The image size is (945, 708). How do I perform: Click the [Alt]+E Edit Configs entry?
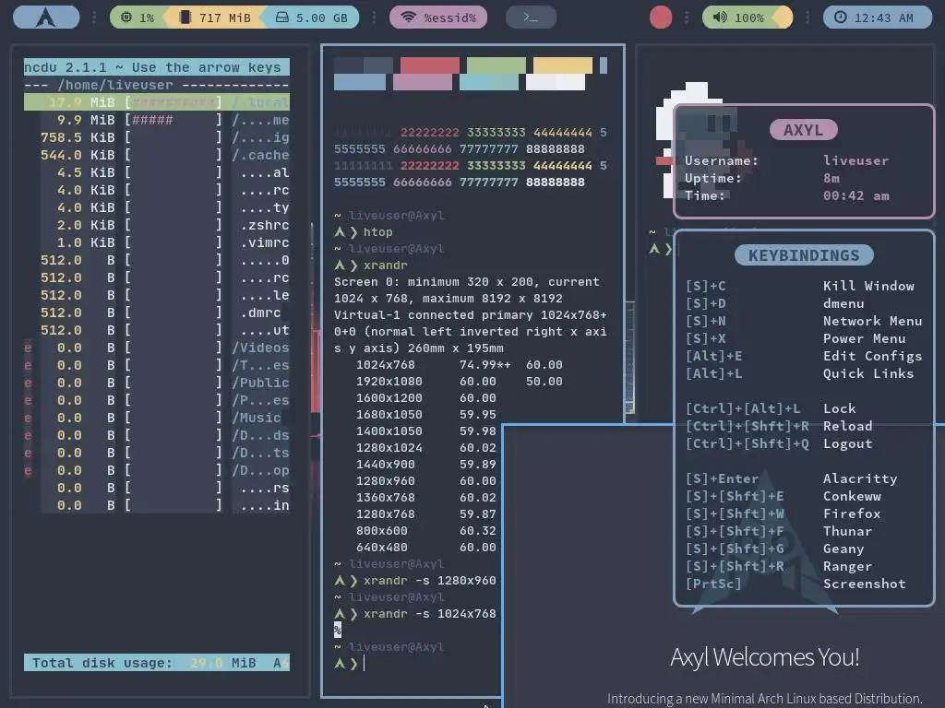click(x=804, y=356)
